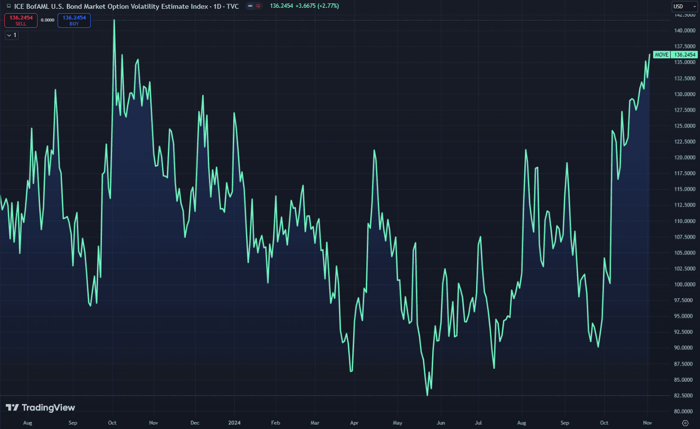The width and height of the screenshot is (700, 429).
Task: Click the 100.0000 price scale label
Action: click(x=685, y=285)
